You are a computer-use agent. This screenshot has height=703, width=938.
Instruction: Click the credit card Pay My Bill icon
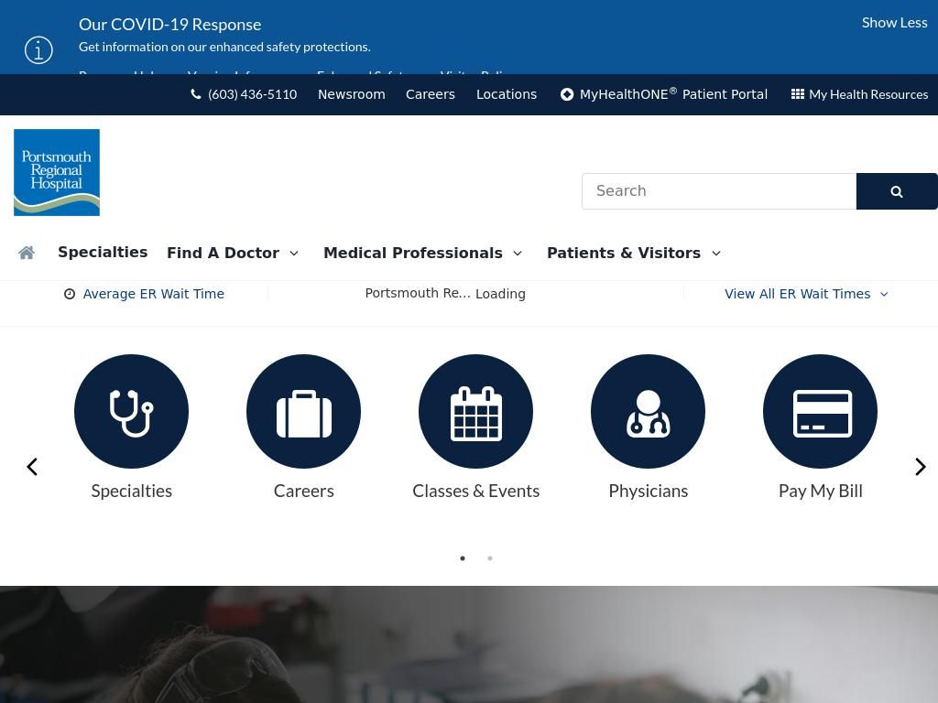coord(820,411)
